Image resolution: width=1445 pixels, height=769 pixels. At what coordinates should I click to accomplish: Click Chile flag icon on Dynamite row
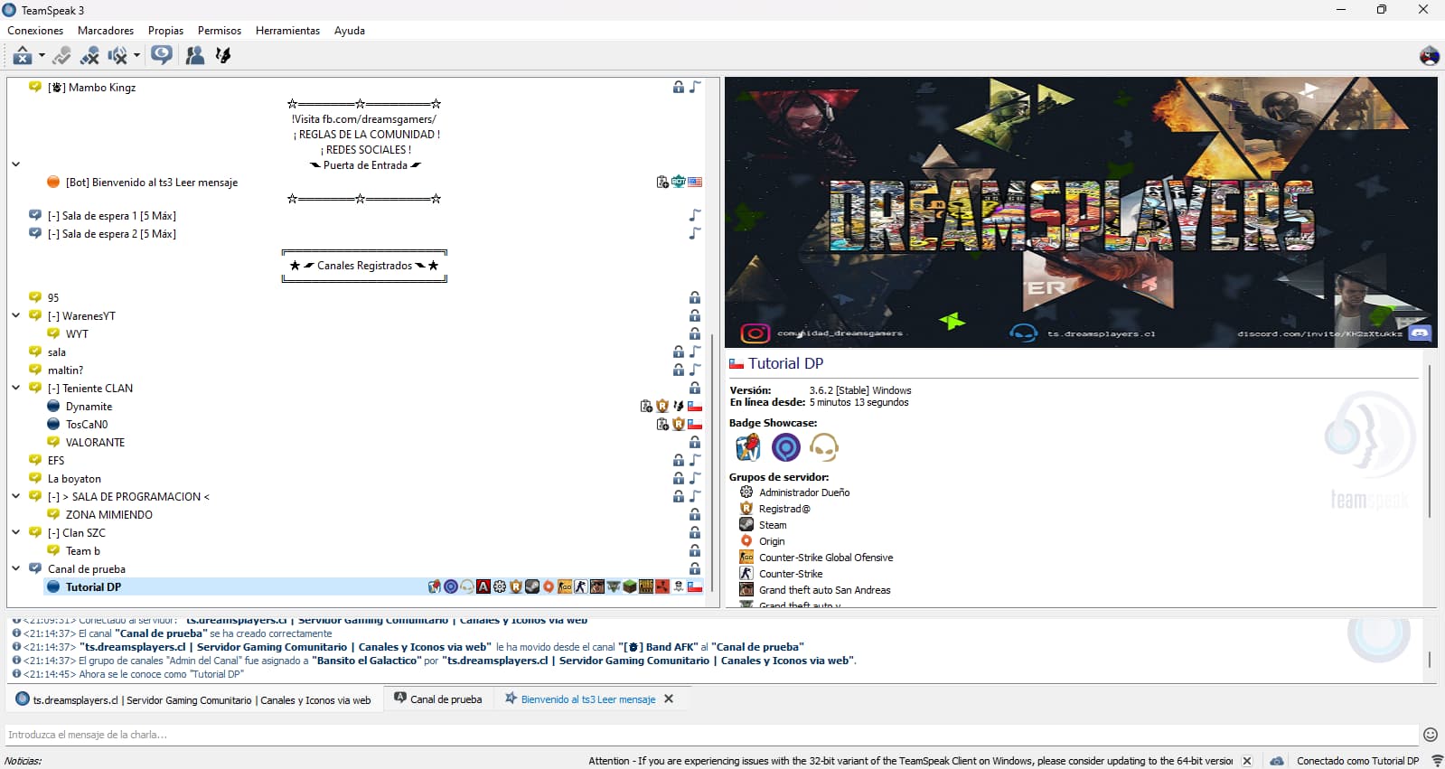tap(694, 407)
